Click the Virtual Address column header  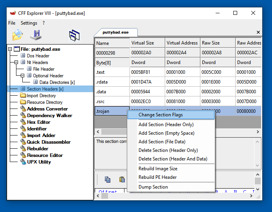[182, 43]
